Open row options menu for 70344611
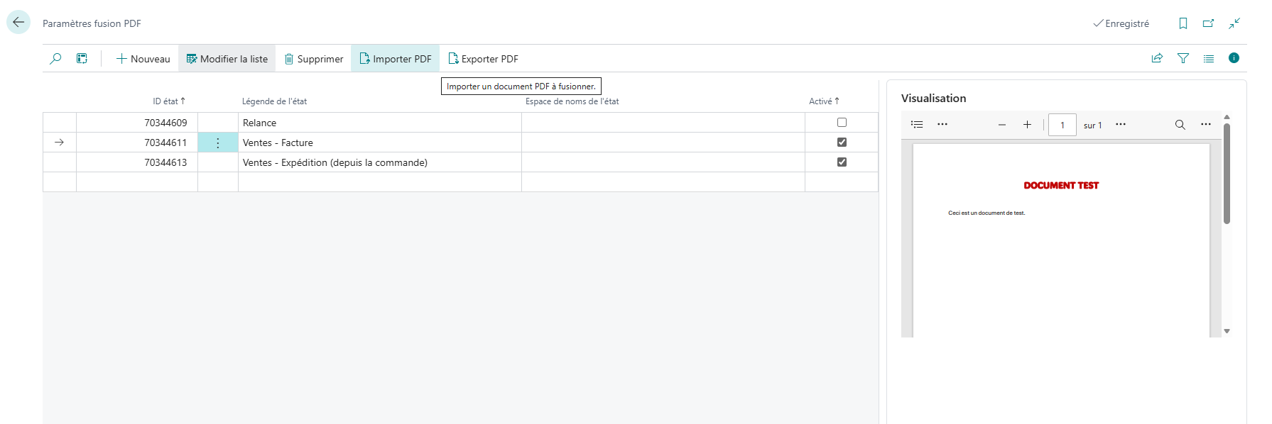 point(218,143)
